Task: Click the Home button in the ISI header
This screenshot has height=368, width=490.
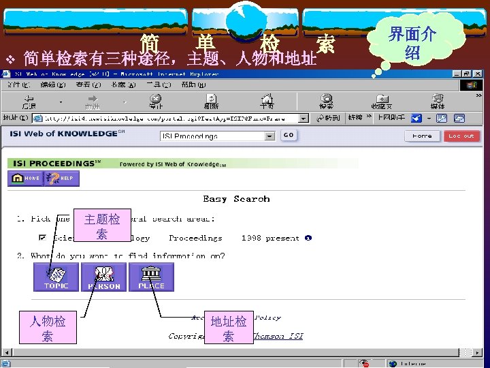Action: click(422, 136)
